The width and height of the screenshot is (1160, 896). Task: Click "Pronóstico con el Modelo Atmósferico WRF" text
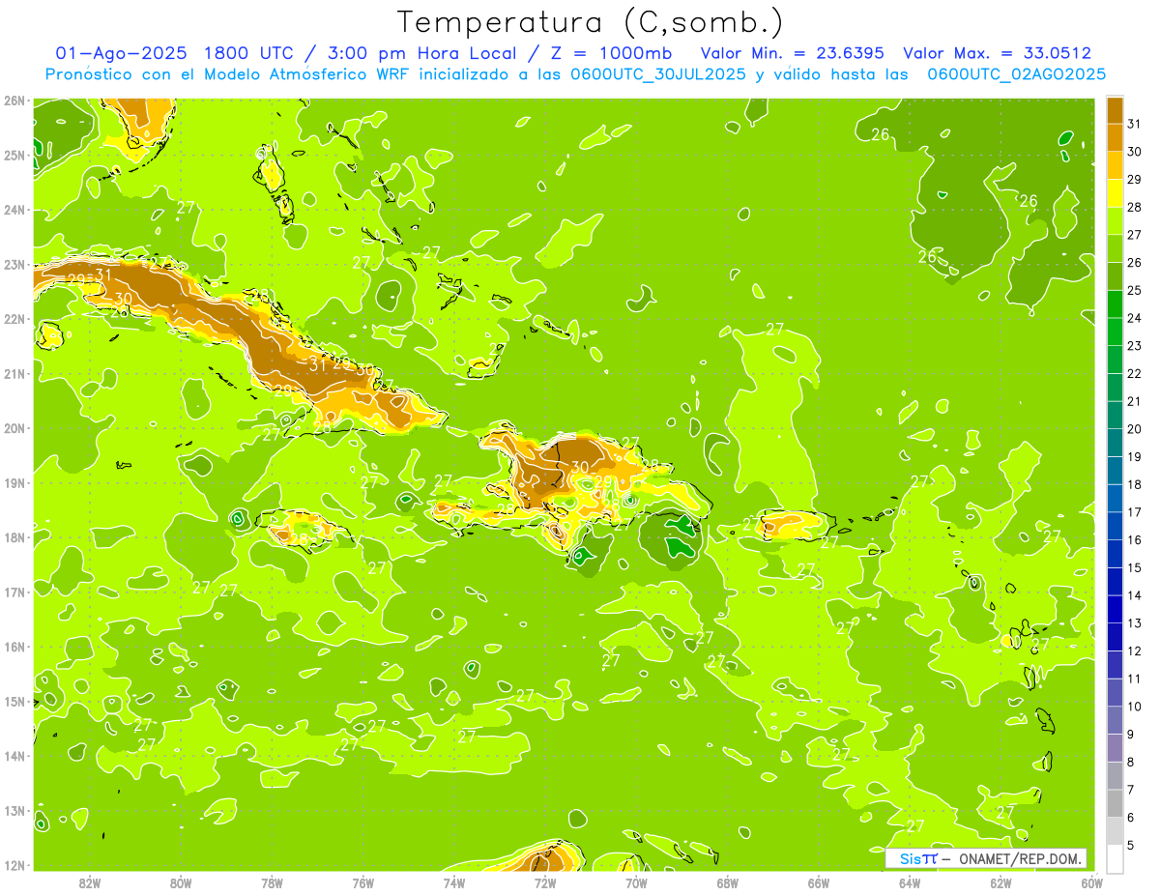[x=229, y=74]
